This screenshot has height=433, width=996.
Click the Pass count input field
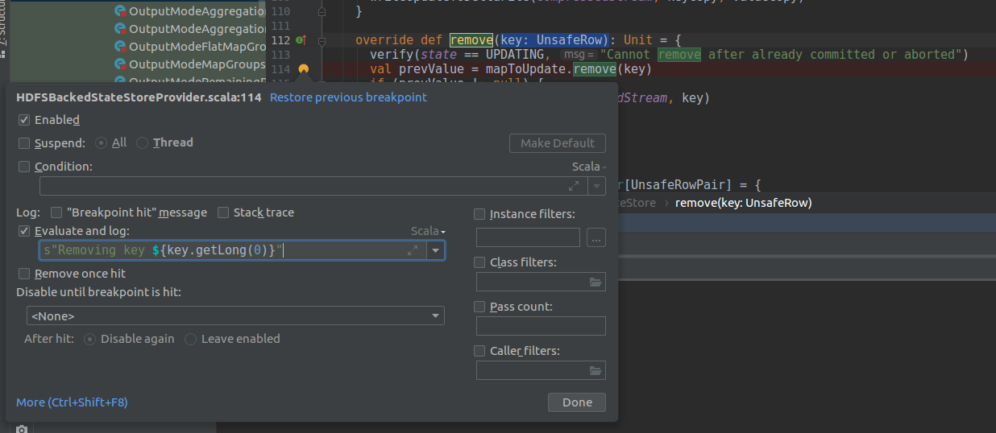pos(541,326)
